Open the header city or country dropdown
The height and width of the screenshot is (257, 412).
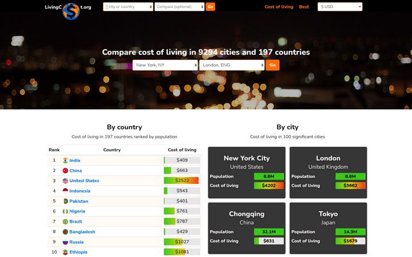[x=128, y=7]
